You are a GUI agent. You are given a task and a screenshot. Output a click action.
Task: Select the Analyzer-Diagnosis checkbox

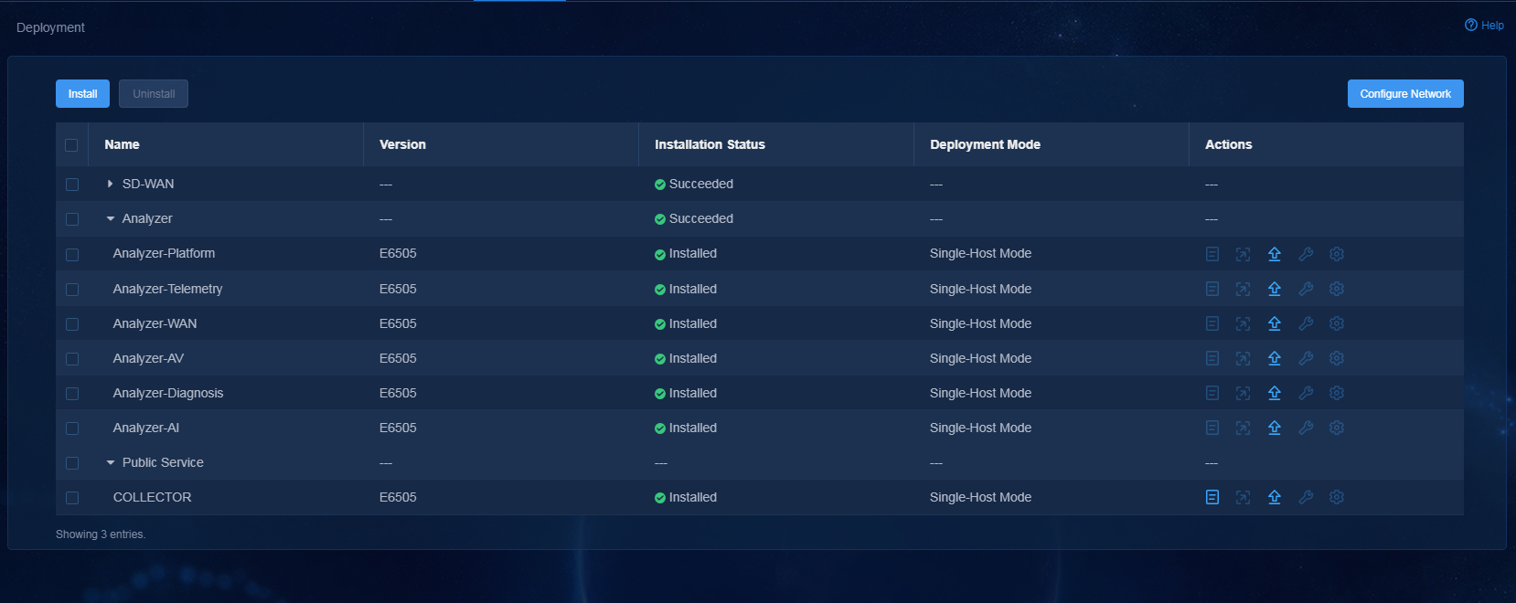pyautogui.click(x=72, y=394)
